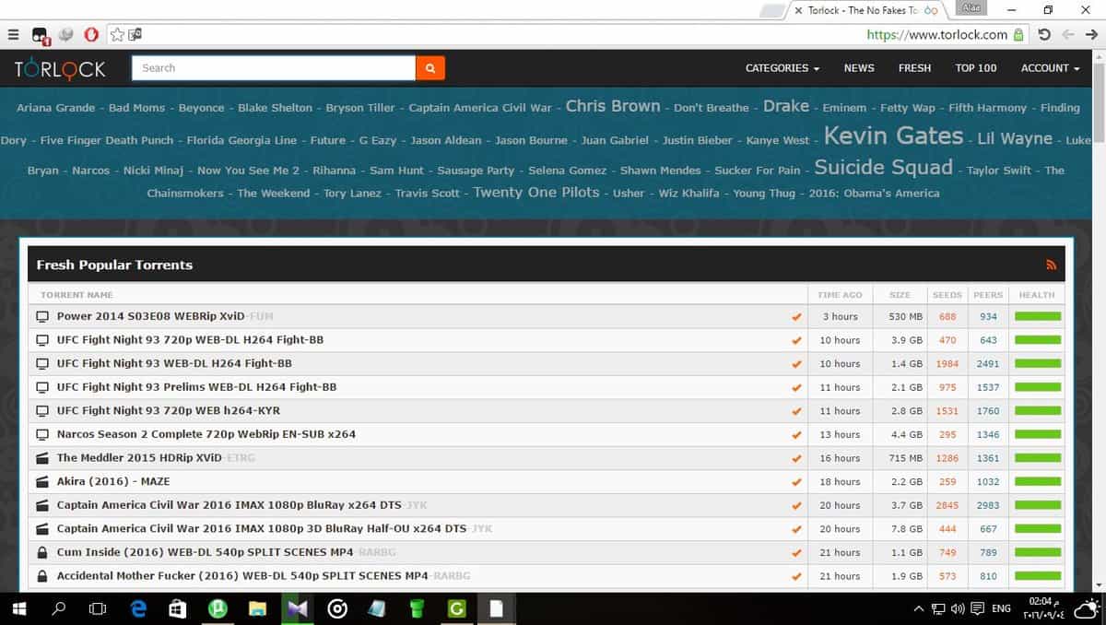Expand the Account dropdown menu
This screenshot has height=625, width=1106.
pos(1050,68)
